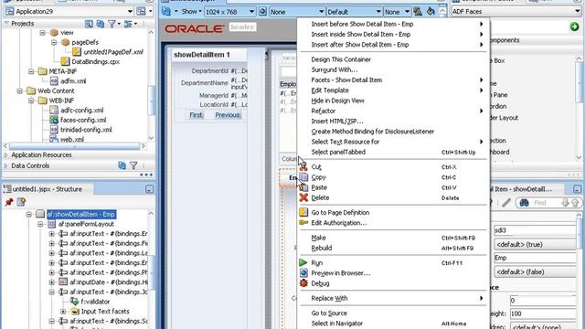585x329 pixels.
Task: Click the Emp text input field
Action: (535, 258)
